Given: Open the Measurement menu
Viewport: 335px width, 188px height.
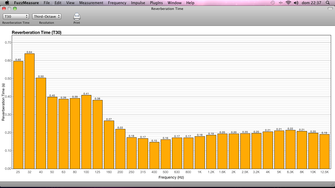Looking at the screenshot, I should point(91,3).
